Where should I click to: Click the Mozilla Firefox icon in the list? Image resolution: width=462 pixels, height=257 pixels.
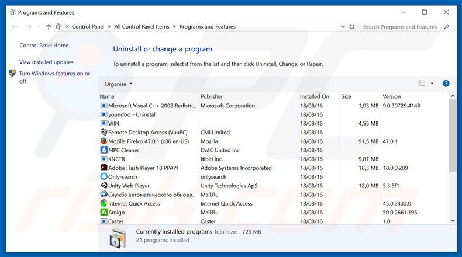click(x=104, y=141)
